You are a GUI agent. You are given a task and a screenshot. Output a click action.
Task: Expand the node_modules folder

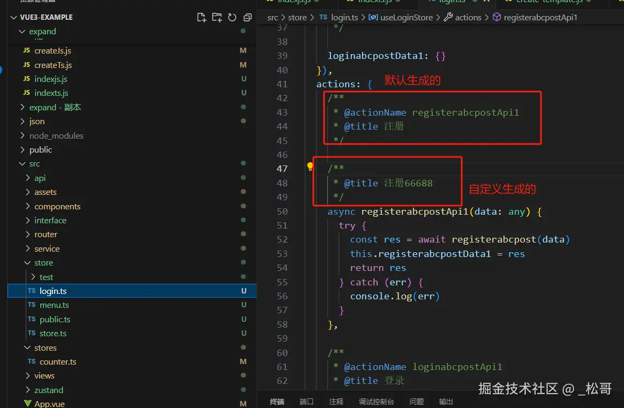pyautogui.click(x=56, y=136)
